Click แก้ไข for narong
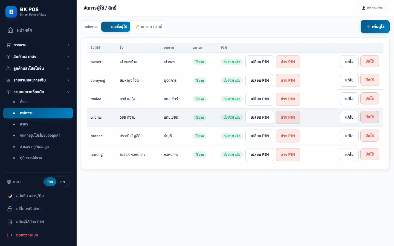This screenshot has width=394, height=246. (x=349, y=154)
